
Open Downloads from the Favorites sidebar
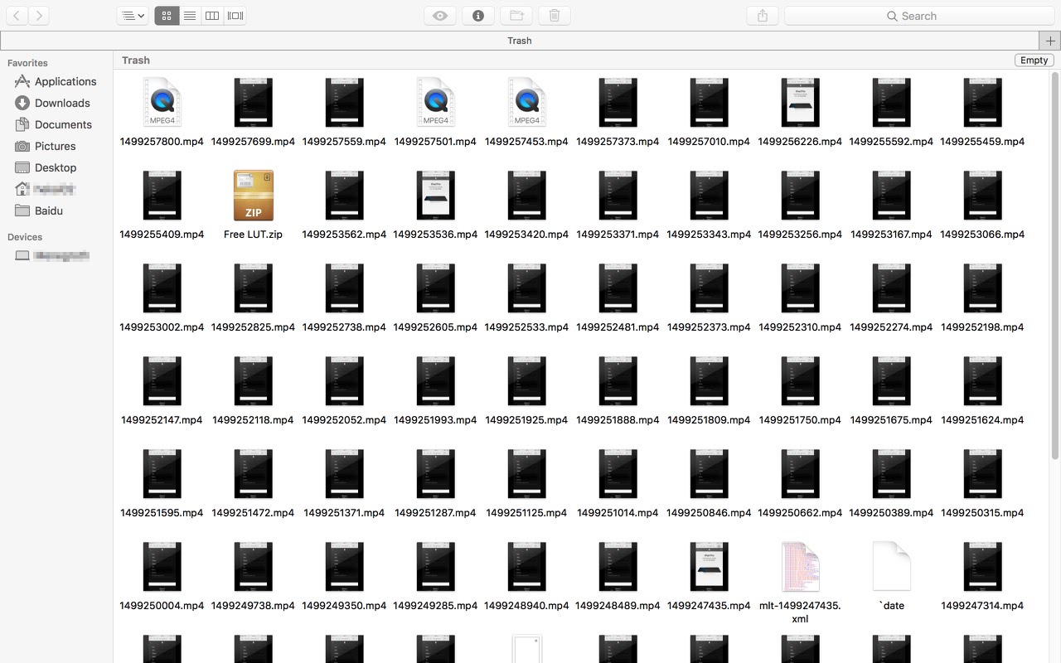(x=61, y=103)
